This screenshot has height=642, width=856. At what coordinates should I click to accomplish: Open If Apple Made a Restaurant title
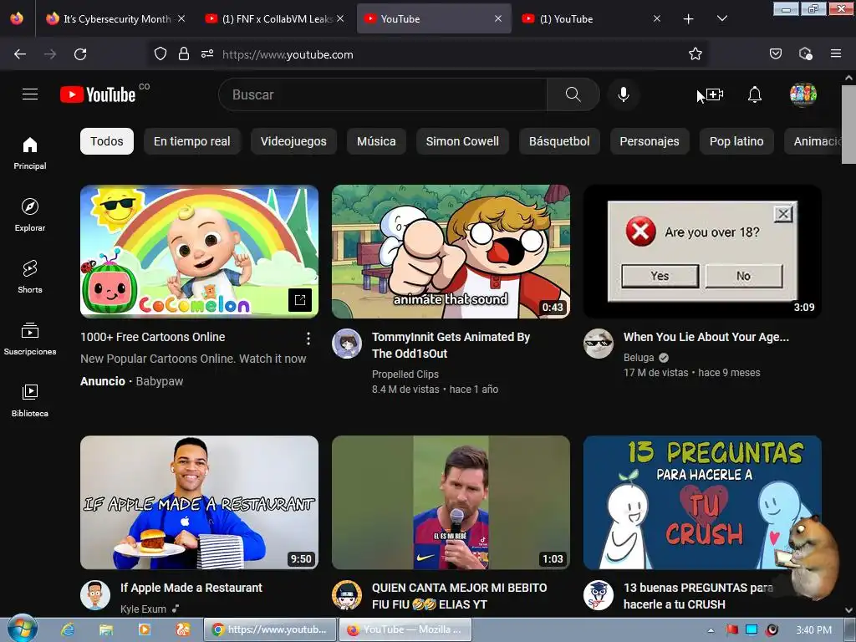pos(191,588)
